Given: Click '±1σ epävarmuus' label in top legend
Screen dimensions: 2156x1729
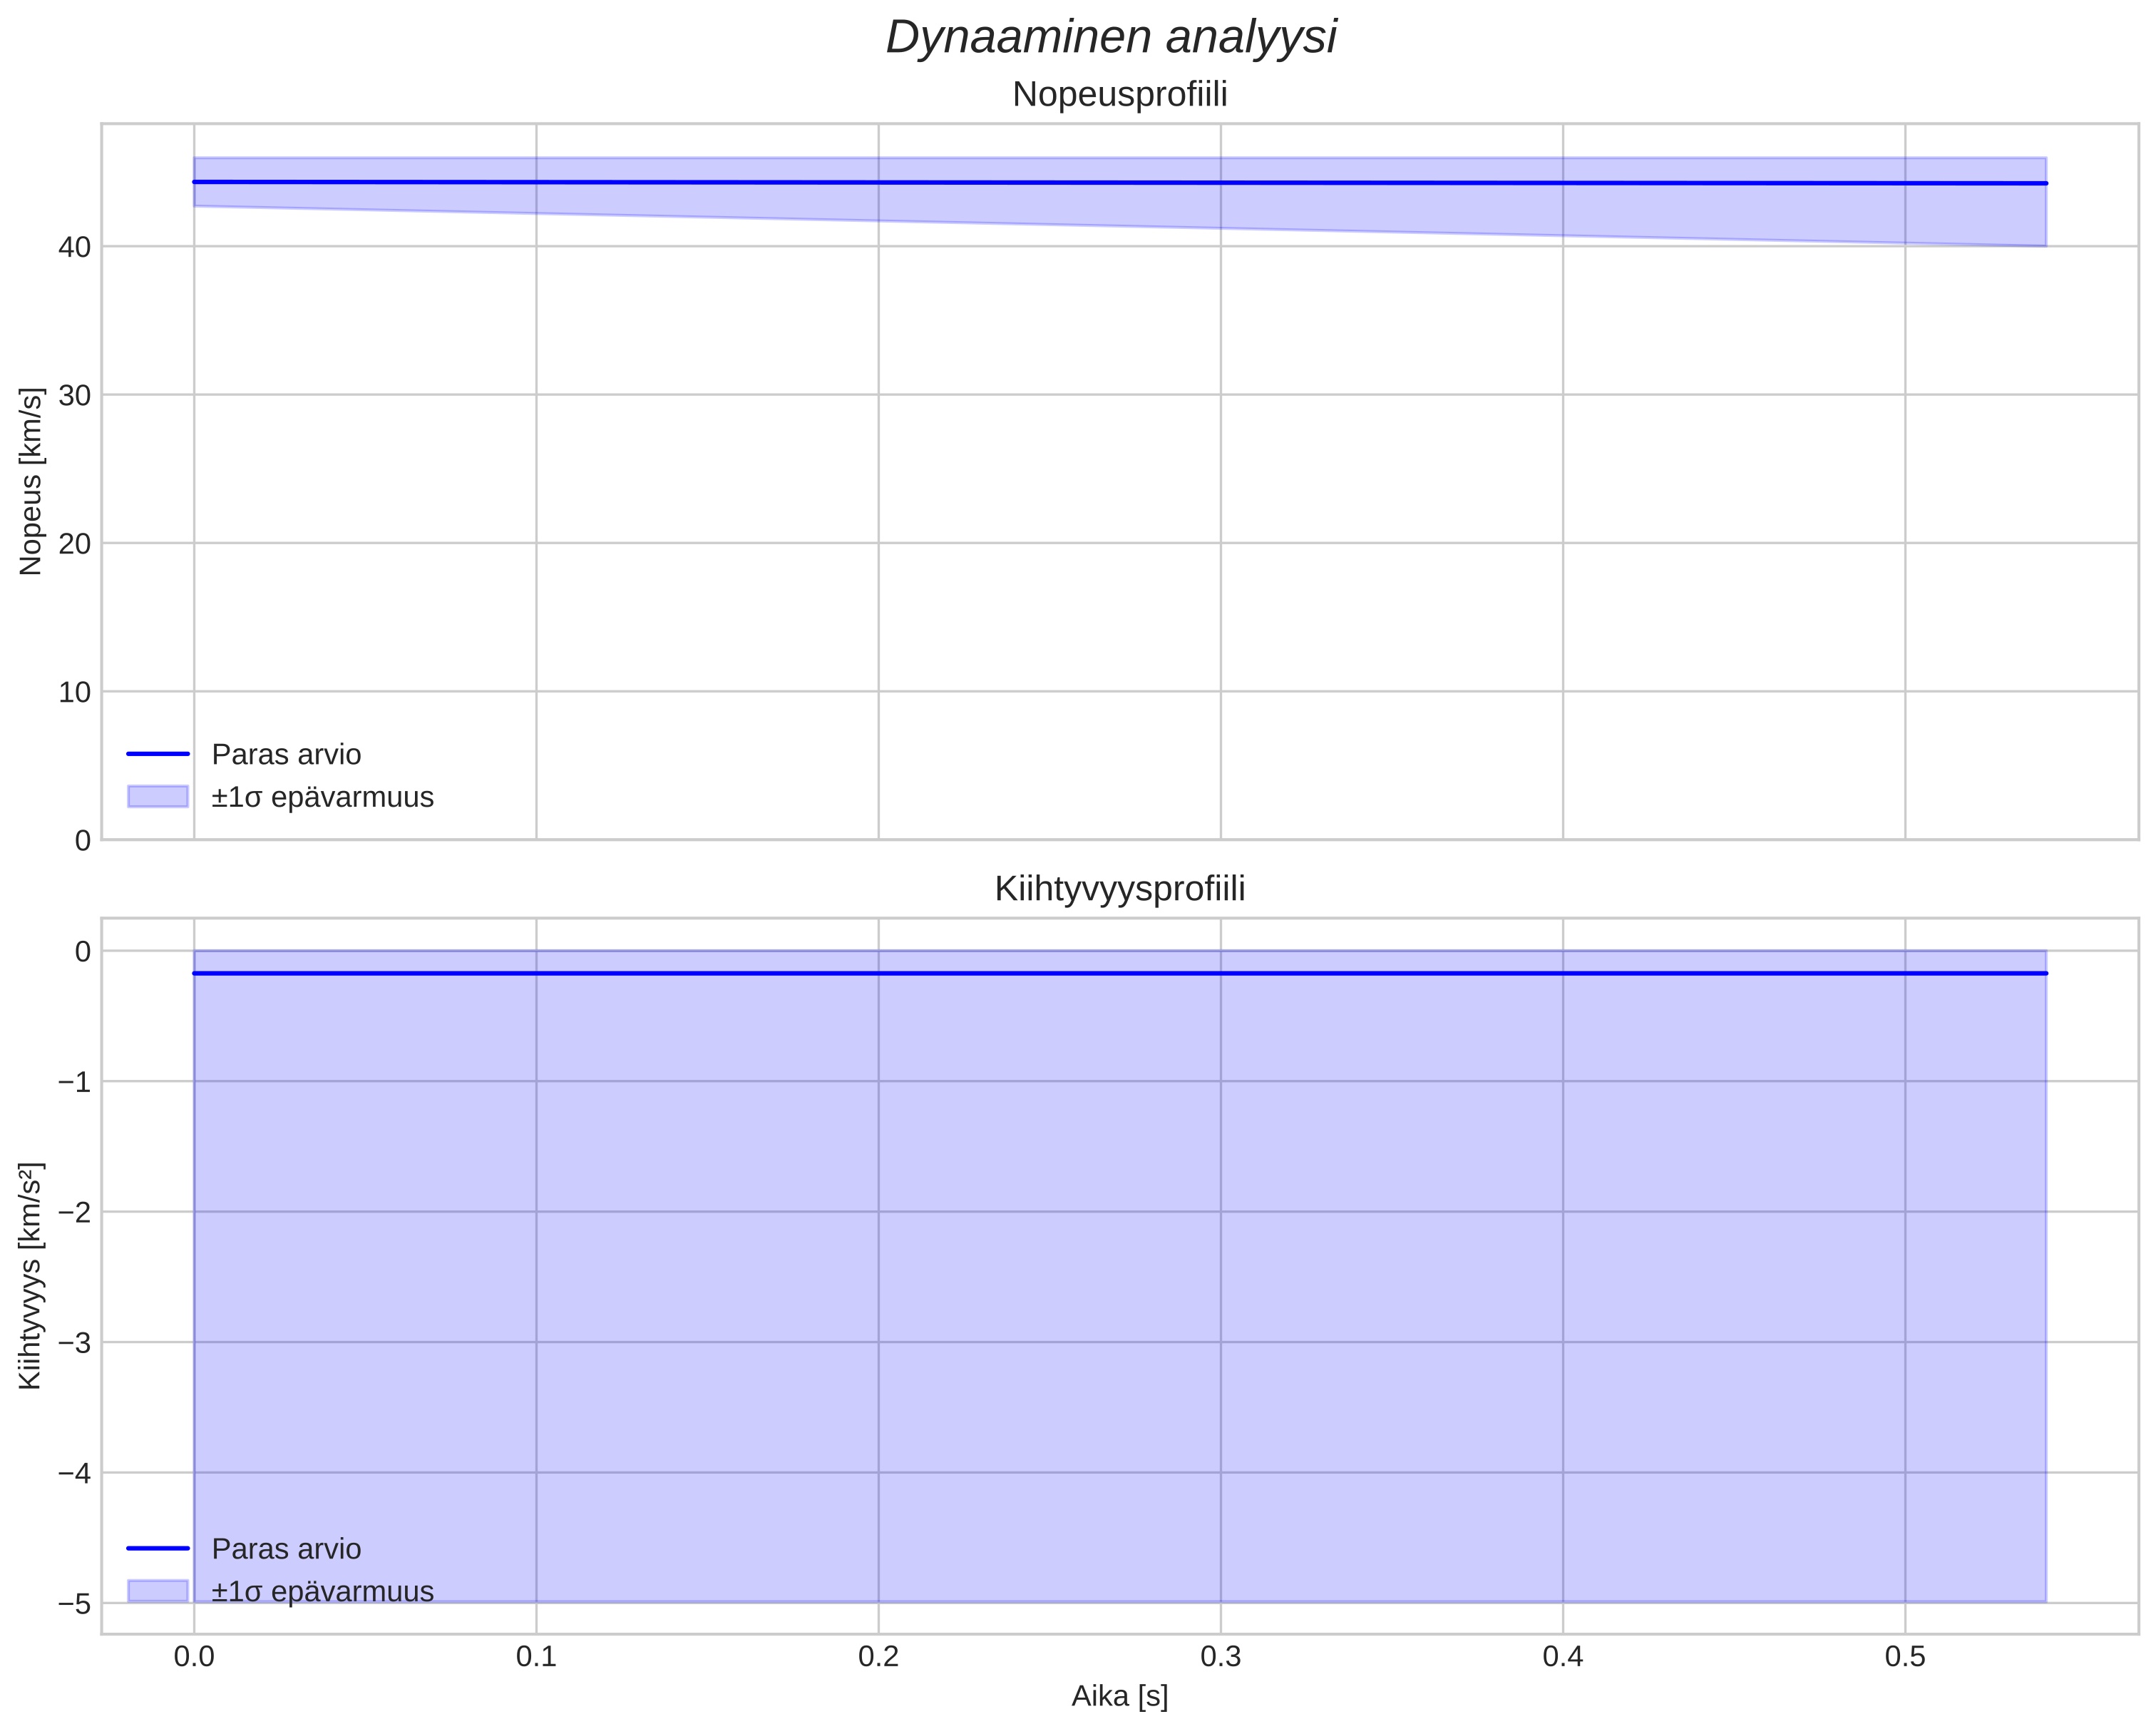Looking at the screenshot, I should (x=322, y=797).
